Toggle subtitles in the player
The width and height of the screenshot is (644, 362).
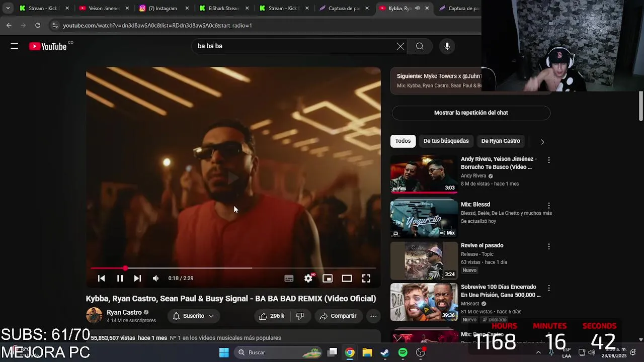tap(289, 278)
